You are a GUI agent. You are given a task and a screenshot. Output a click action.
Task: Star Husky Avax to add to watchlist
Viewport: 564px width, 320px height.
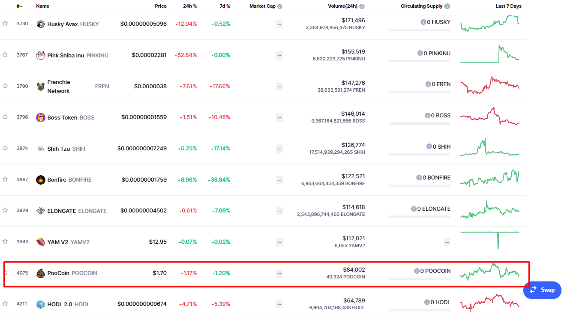tap(5, 24)
